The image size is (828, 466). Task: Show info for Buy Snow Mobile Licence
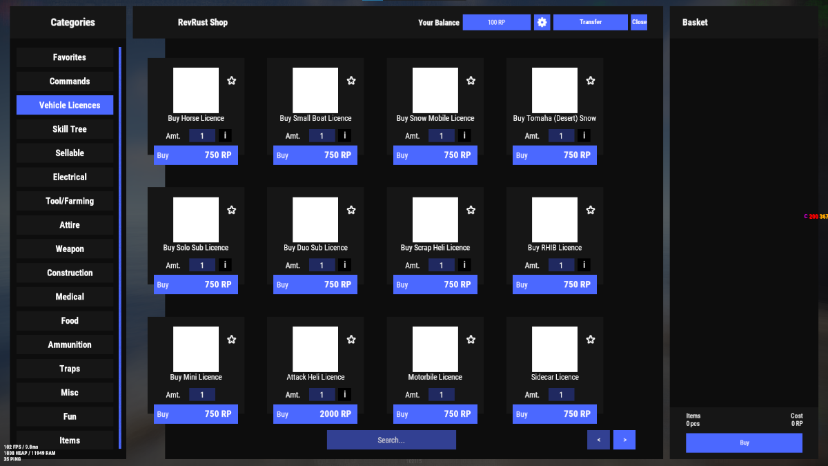pyautogui.click(x=464, y=136)
